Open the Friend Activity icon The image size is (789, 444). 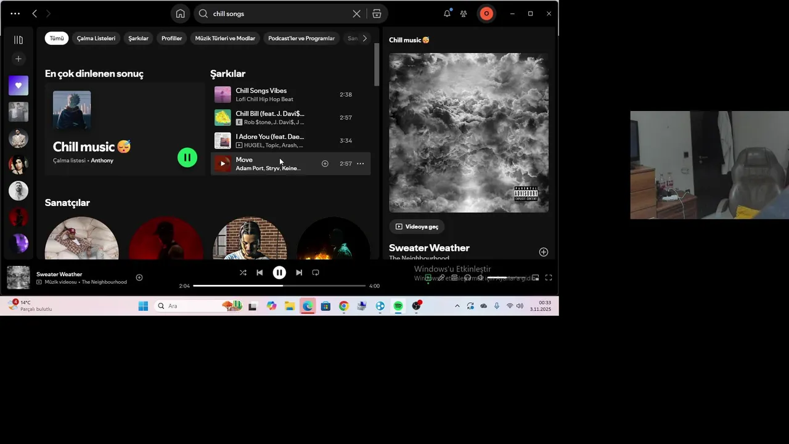click(464, 14)
